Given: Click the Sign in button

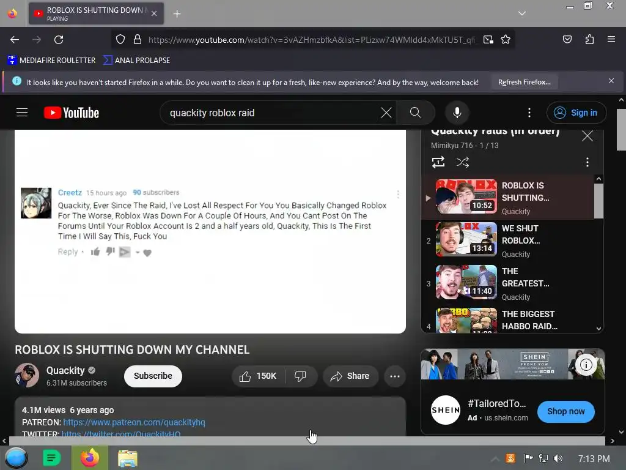Looking at the screenshot, I should (576, 113).
